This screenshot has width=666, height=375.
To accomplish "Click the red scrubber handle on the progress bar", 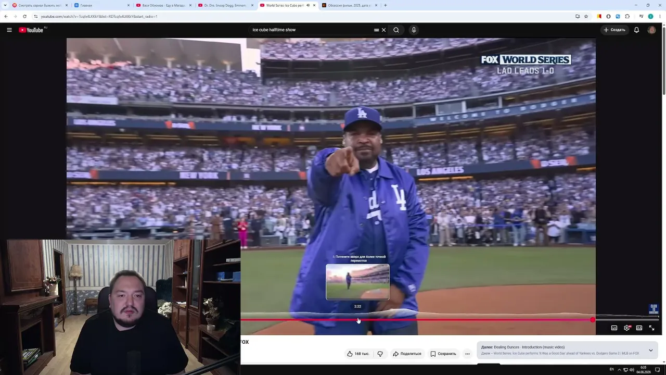I will click(593, 320).
